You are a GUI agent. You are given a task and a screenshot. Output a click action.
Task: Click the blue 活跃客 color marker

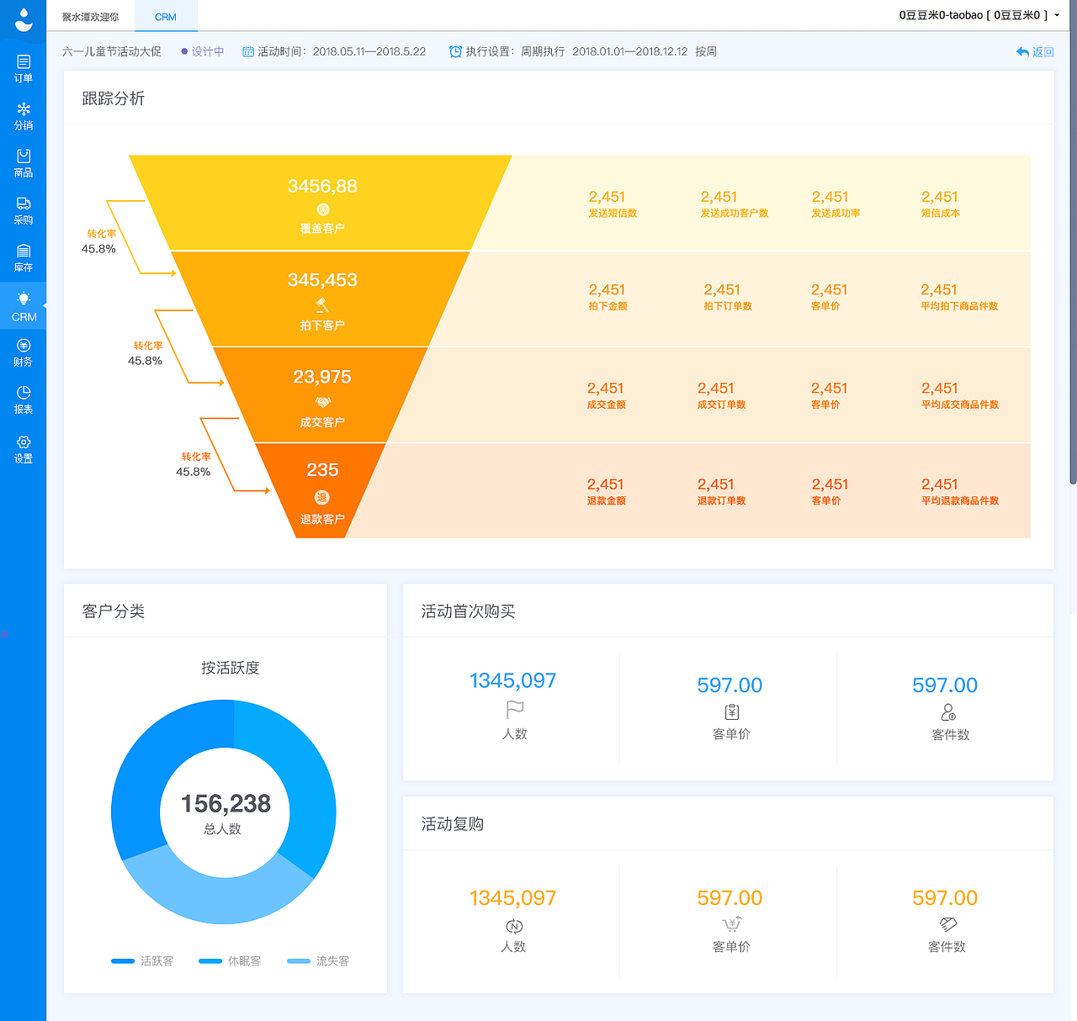[122, 960]
